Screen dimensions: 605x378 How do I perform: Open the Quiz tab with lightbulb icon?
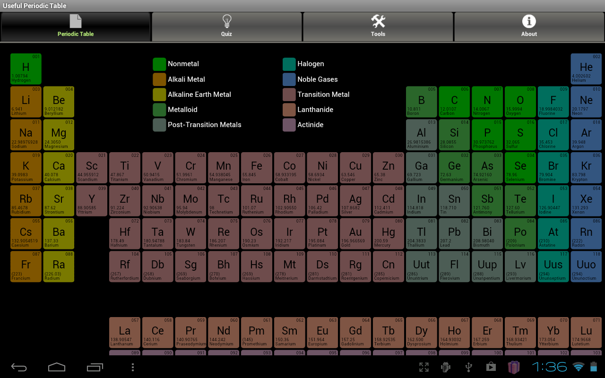(x=226, y=26)
